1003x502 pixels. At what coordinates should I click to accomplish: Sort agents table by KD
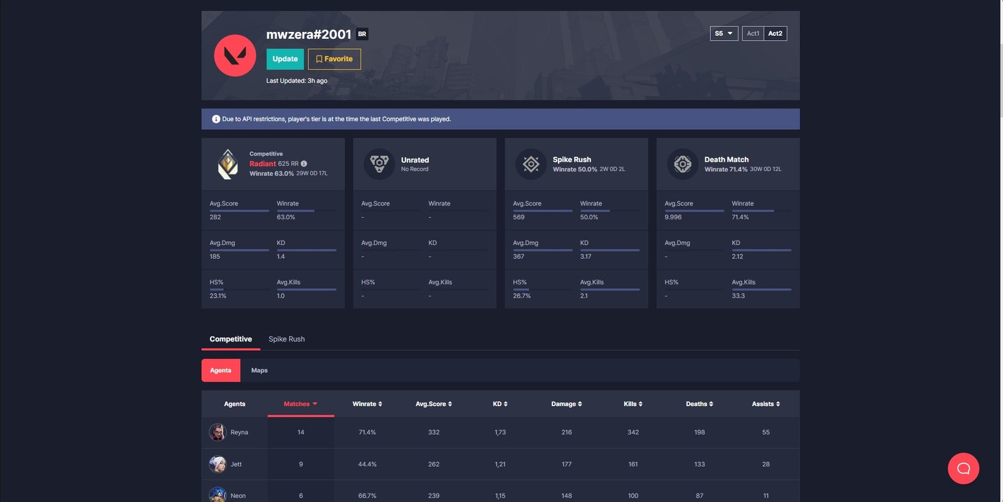pos(500,404)
